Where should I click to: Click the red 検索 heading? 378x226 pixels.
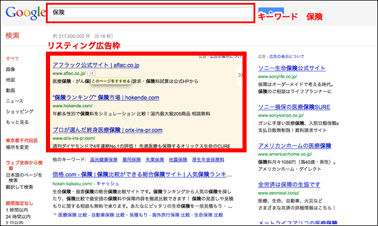click(12, 35)
